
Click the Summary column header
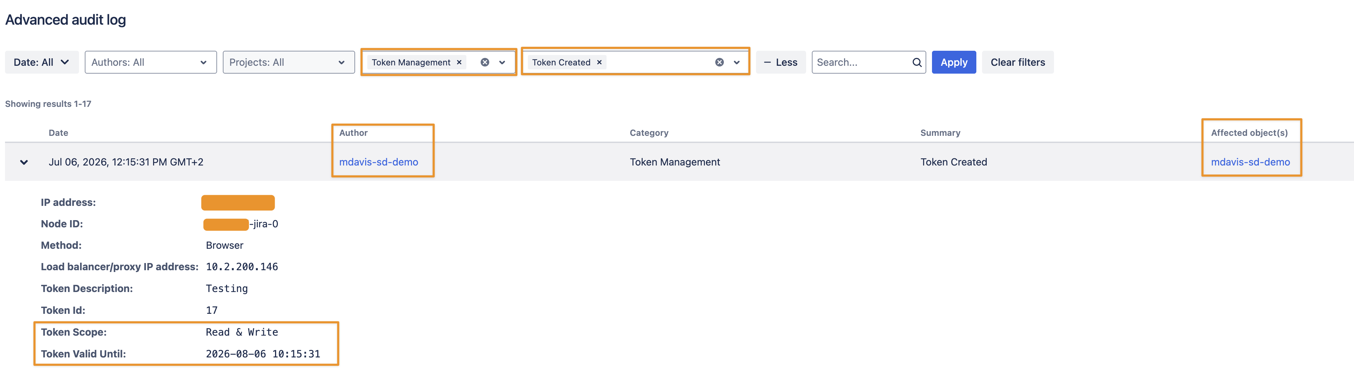(x=940, y=133)
